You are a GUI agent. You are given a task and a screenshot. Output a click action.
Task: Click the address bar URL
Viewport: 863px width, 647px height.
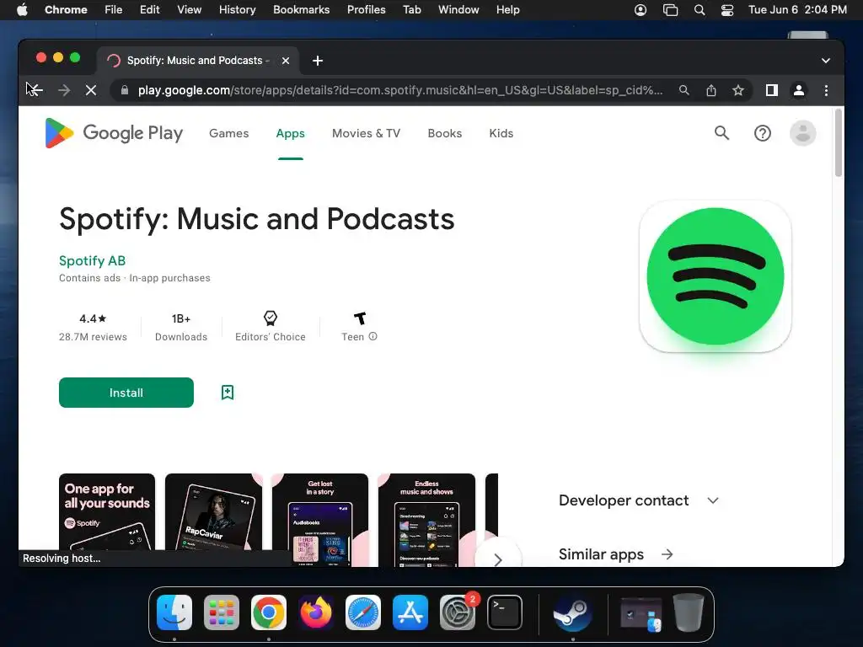400,90
